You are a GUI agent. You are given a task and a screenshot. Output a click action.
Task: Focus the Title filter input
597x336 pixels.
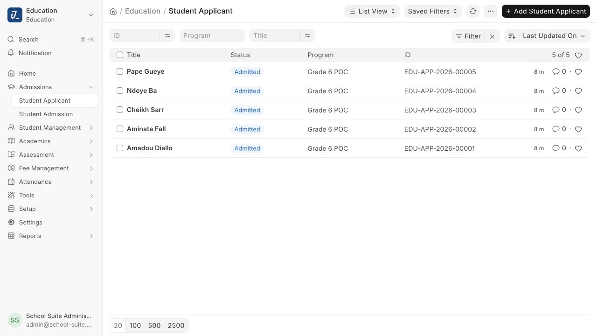pyautogui.click(x=275, y=35)
